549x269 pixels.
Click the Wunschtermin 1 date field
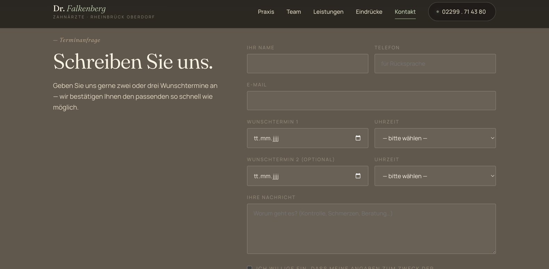coord(308,138)
